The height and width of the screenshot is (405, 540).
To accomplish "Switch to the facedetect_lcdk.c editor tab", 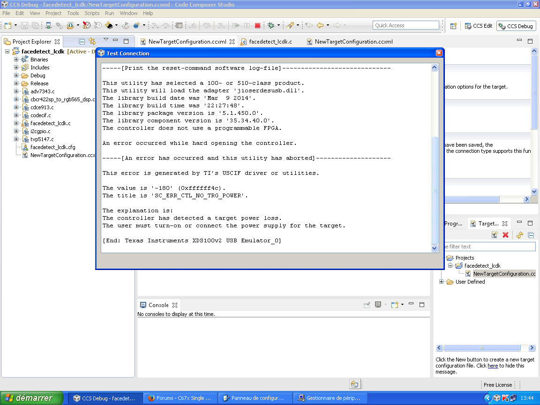I will (x=270, y=42).
